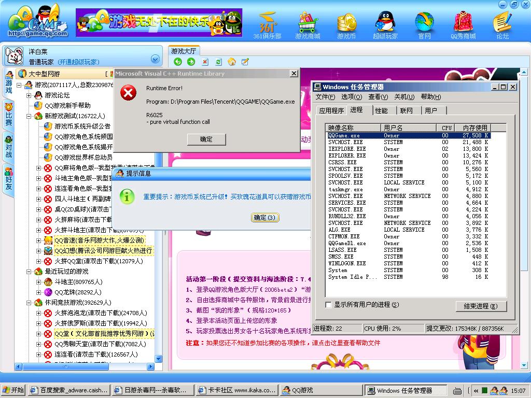531x398 pixels.
Task: Open the 游戏商城 shopping cart icon
Action: pyautogui.click(x=308, y=25)
